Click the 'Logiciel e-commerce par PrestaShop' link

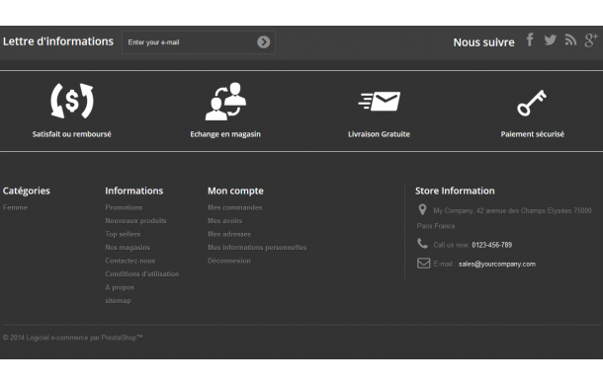(x=84, y=338)
